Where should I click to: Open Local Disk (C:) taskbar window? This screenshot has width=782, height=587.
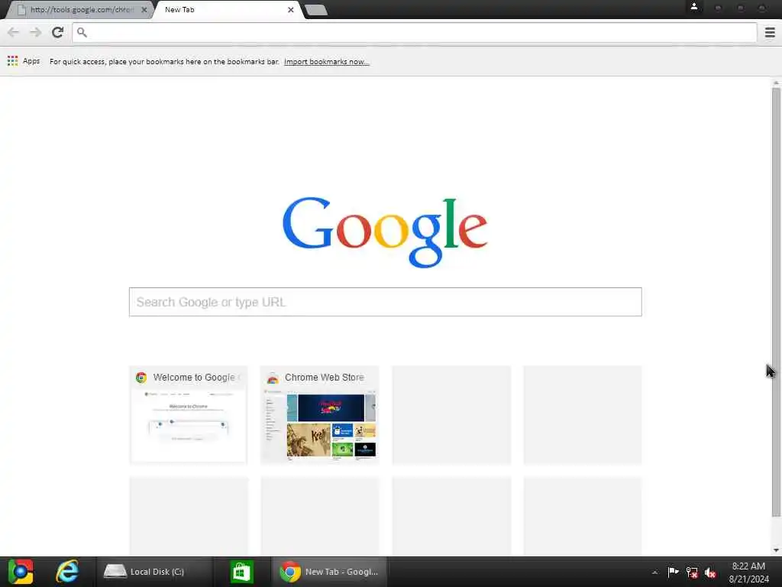pos(154,572)
